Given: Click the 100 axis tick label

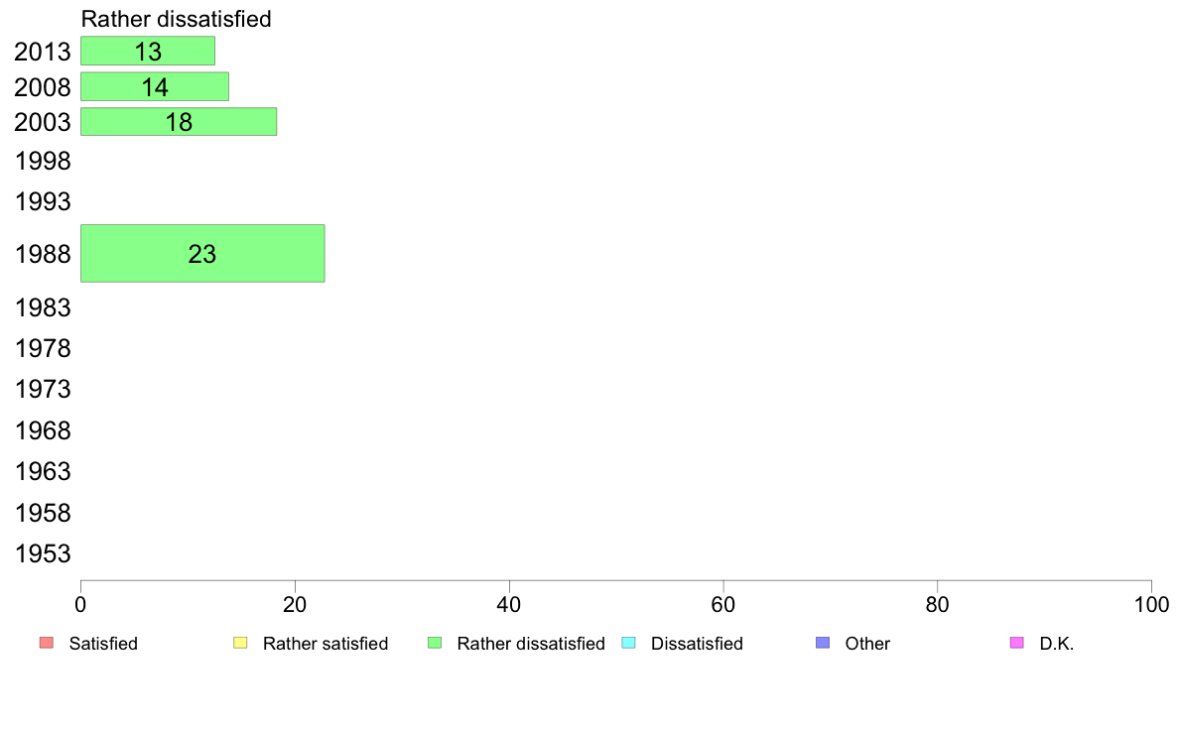Looking at the screenshot, I should tap(1151, 604).
